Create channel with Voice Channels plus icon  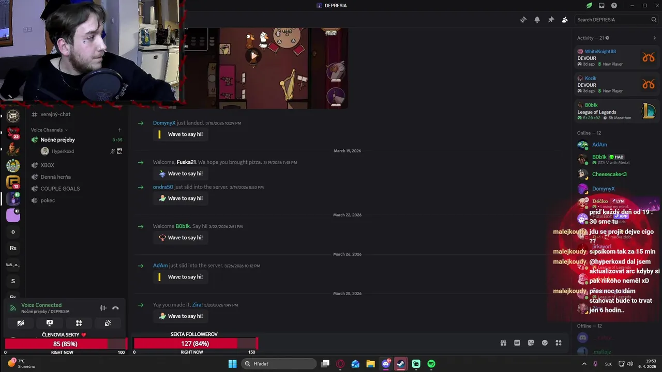click(x=119, y=130)
